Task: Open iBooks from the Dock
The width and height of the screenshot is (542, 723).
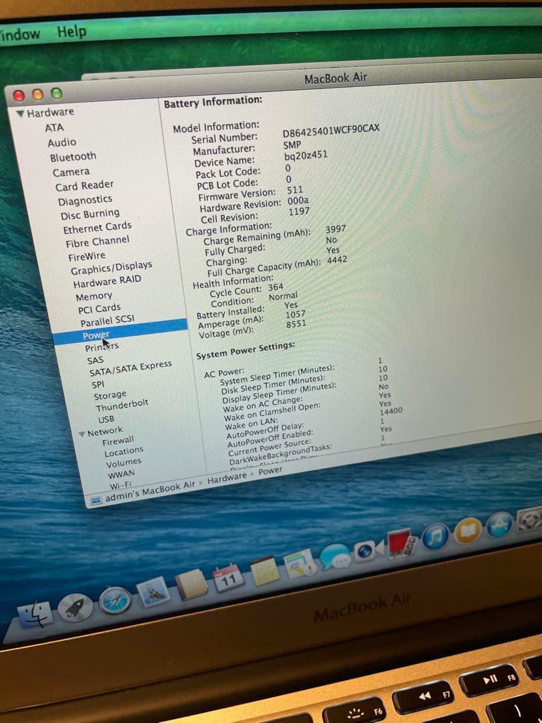Action: click(x=466, y=531)
